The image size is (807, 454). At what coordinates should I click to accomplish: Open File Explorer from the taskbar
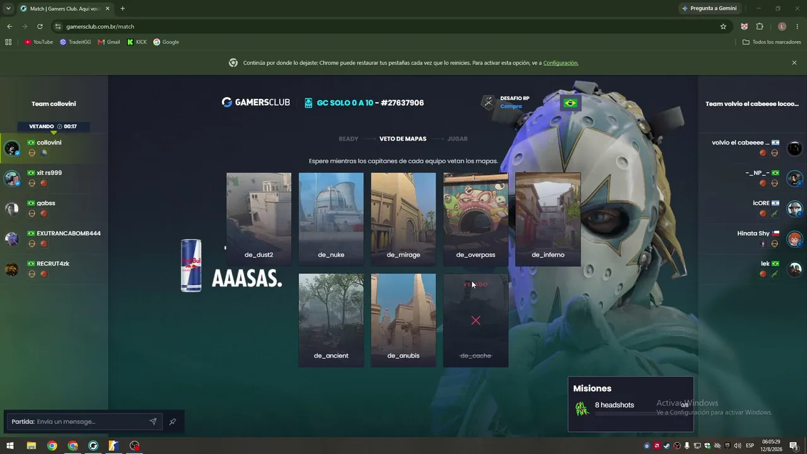31,446
